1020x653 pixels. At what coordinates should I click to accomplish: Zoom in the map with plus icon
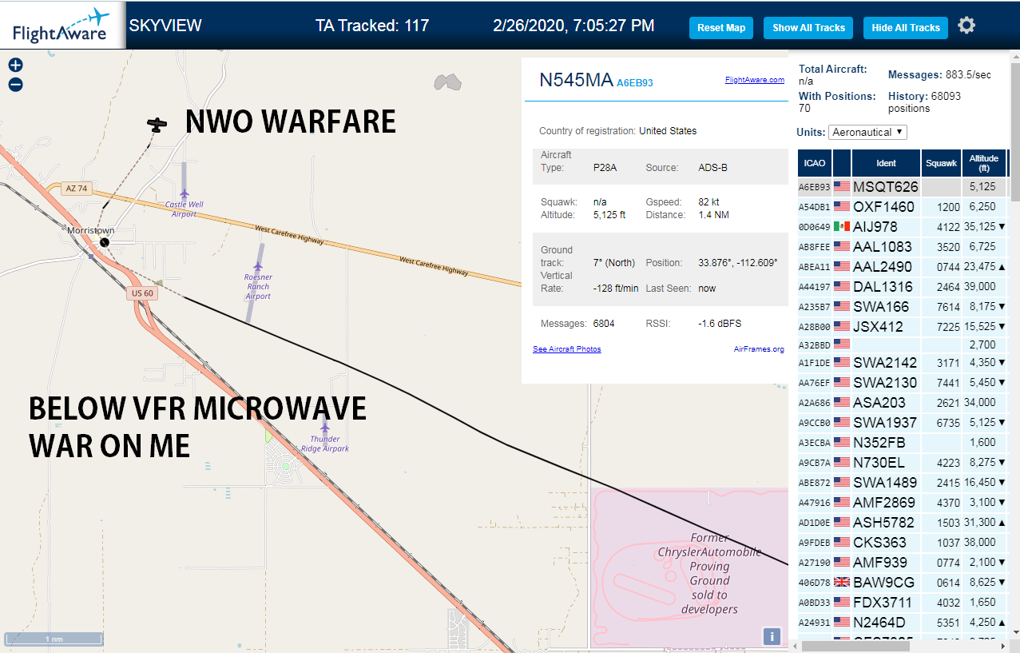pos(15,66)
